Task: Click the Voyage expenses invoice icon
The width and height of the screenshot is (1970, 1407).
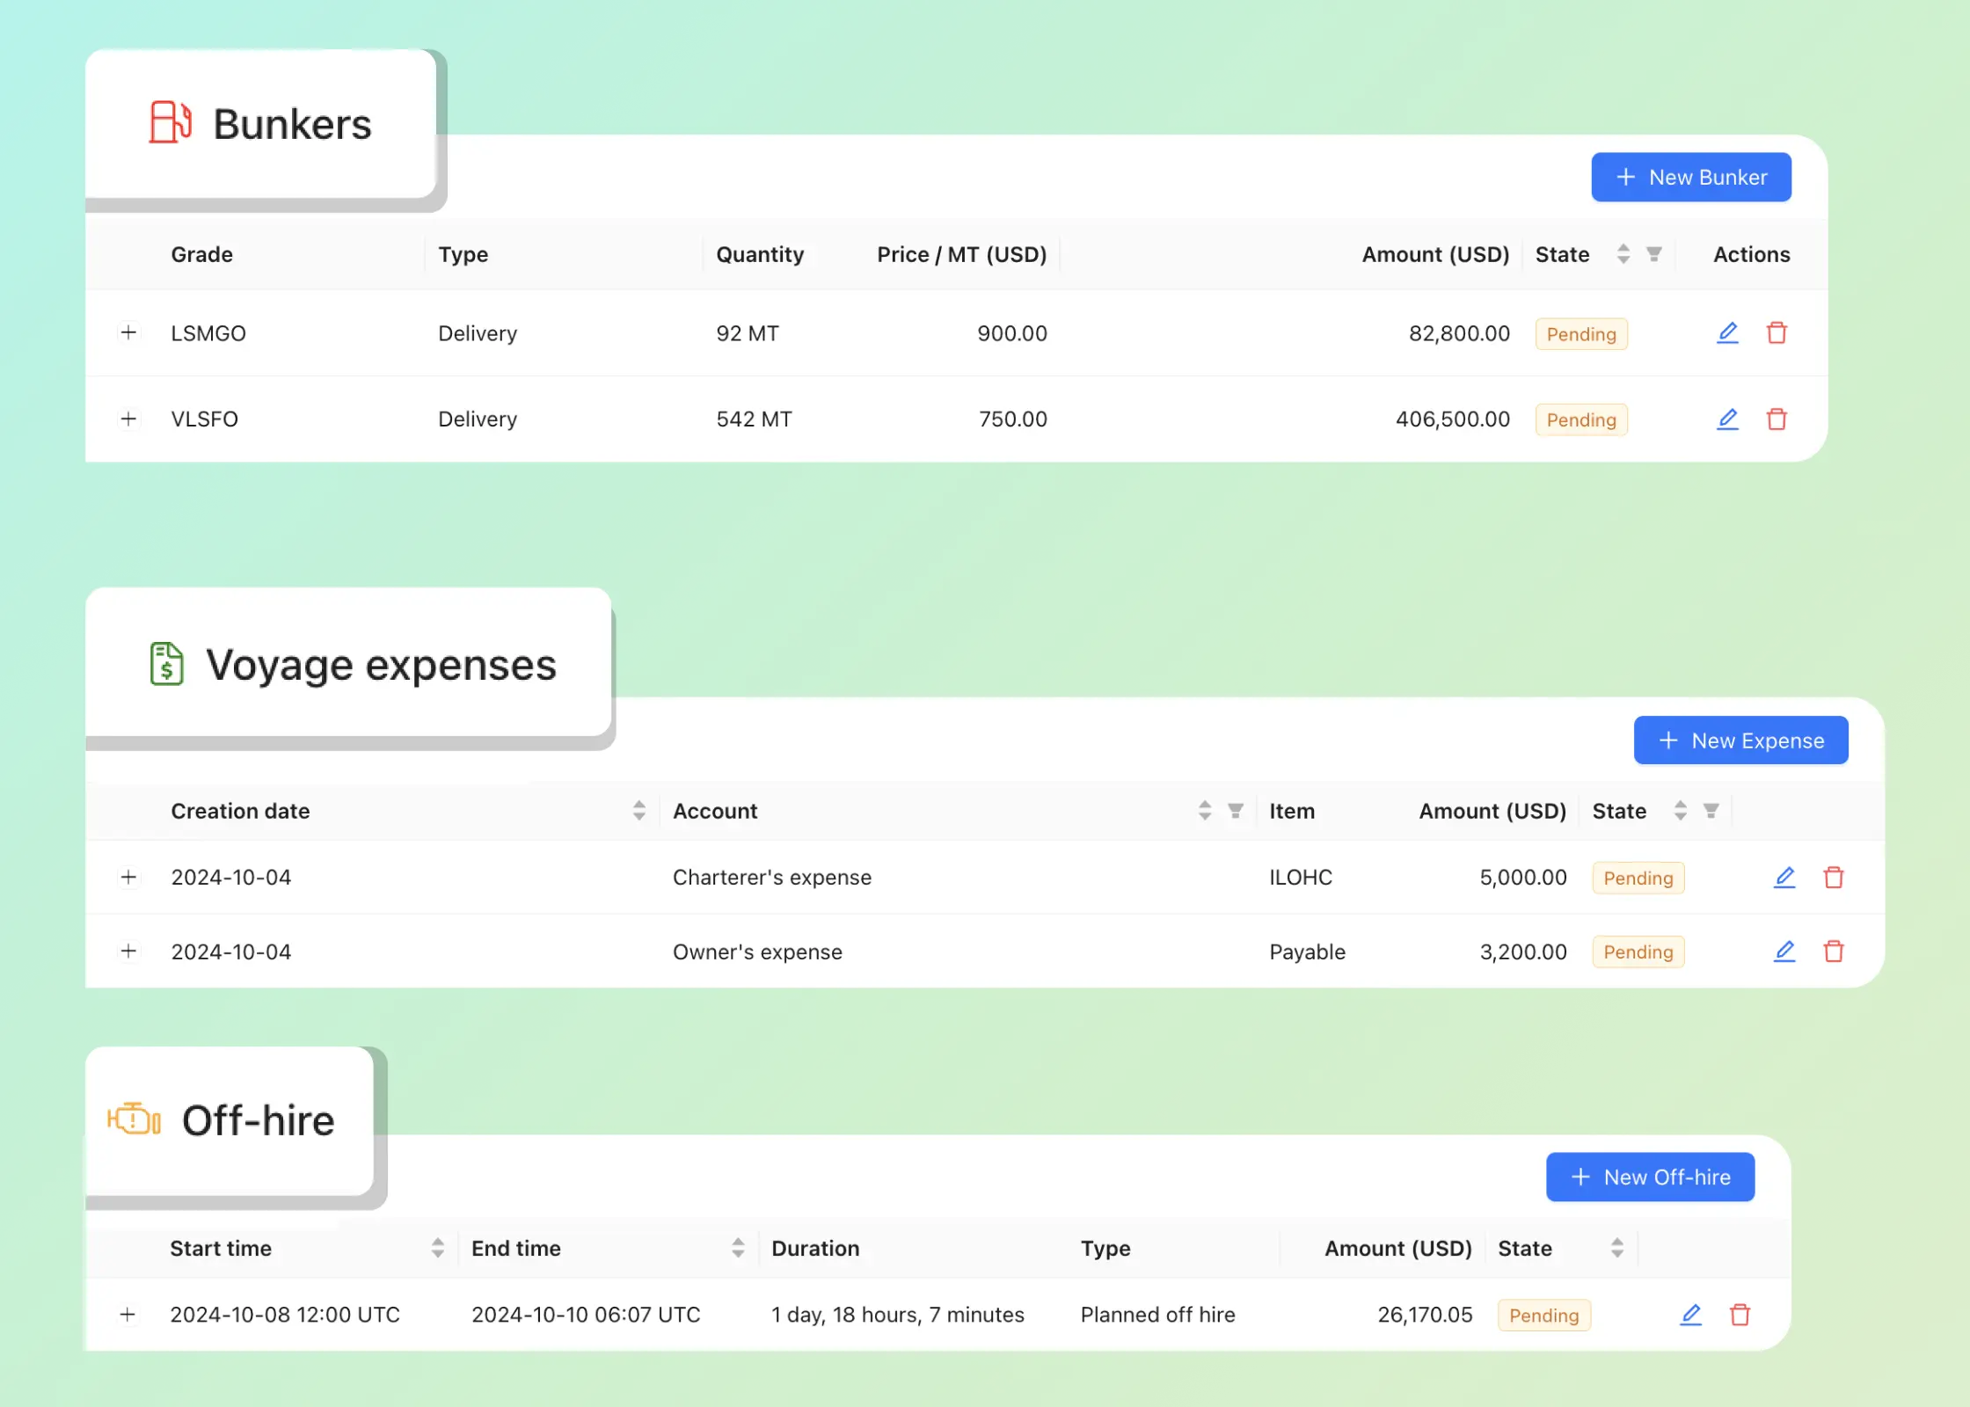Action: pyautogui.click(x=166, y=664)
